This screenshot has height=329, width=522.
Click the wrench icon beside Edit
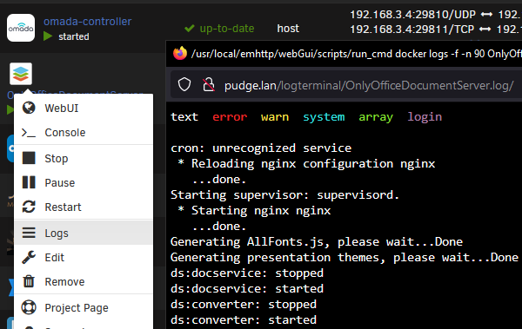pos(29,257)
